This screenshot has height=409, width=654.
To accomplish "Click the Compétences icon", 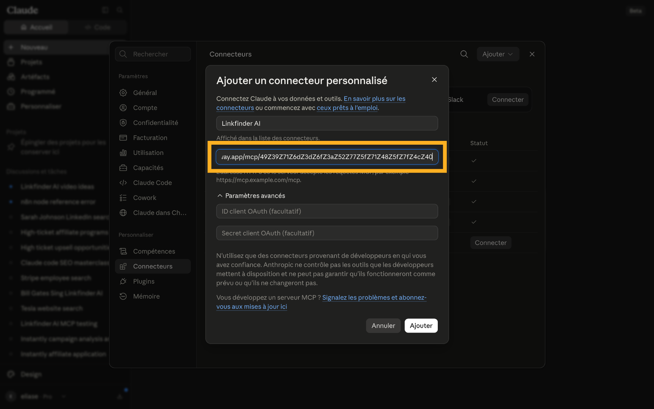I will point(123,251).
